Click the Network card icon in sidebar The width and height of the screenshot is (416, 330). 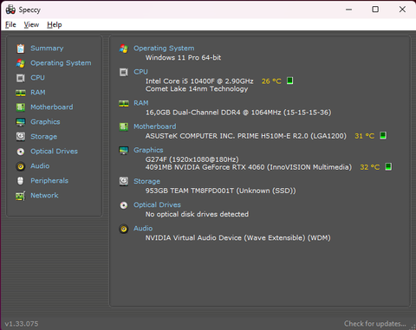coord(21,196)
